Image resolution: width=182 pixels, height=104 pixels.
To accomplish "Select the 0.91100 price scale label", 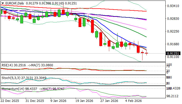I will [172, 57].
